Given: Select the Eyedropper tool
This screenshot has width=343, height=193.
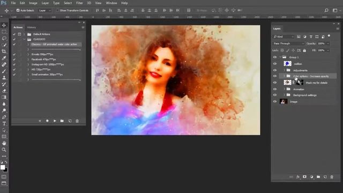Looking at the screenshot, I should click(4, 58).
